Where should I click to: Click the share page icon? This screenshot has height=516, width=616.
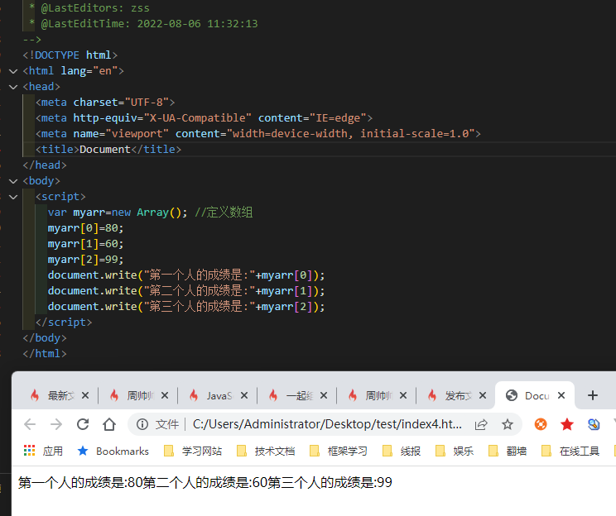click(x=481, y=424)
